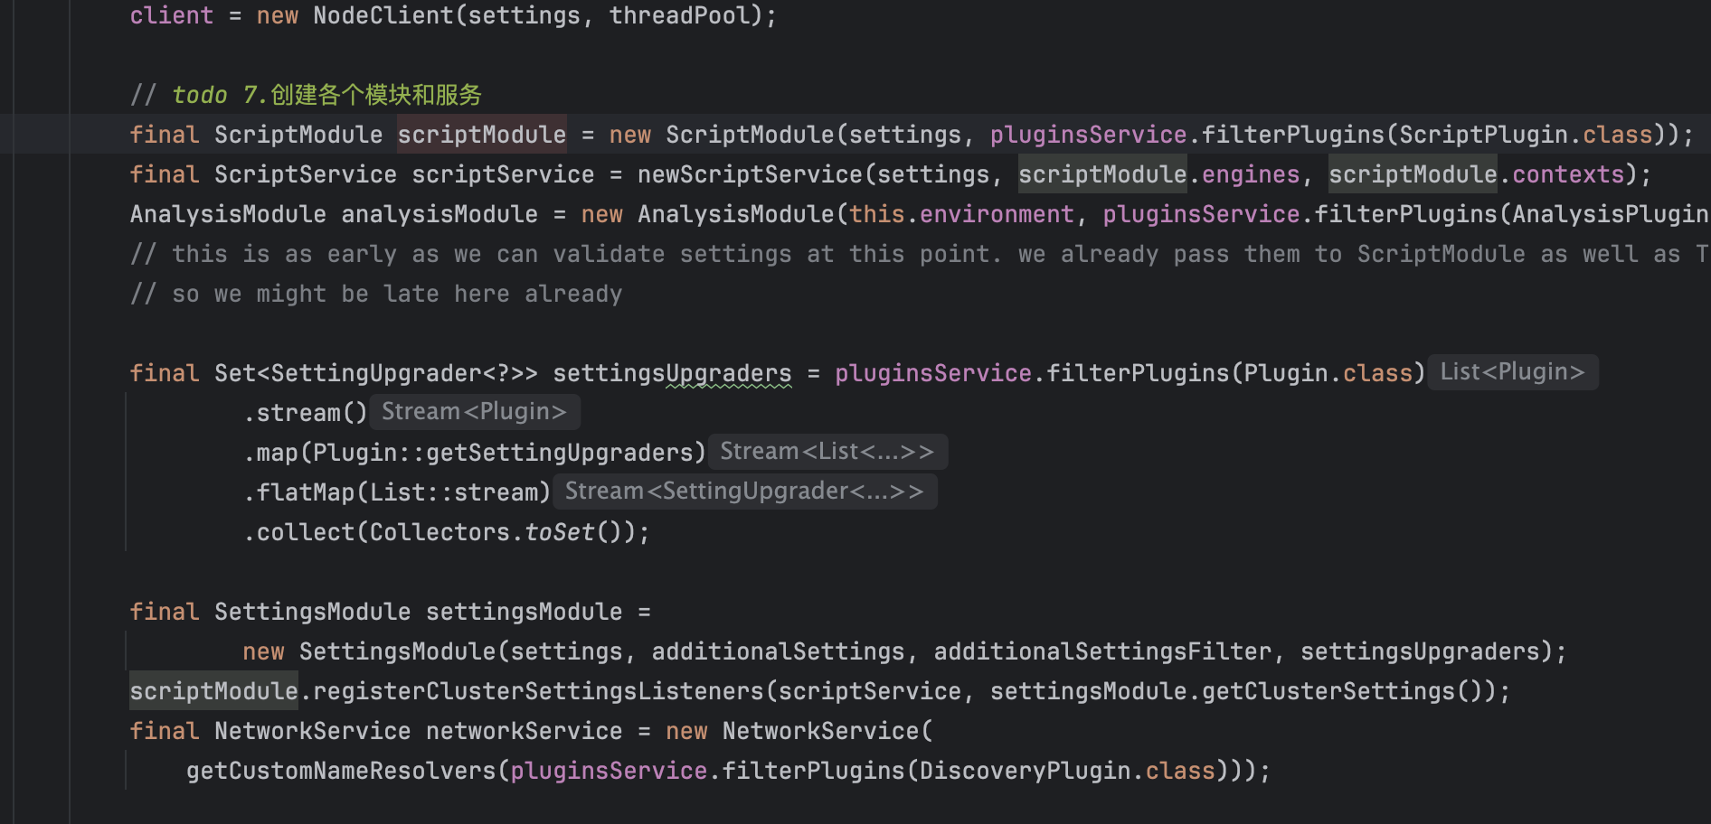This screenshot has height=824, width=1711.
Task: Click 'scriptService' variable declaration
Action: [503, 174]
